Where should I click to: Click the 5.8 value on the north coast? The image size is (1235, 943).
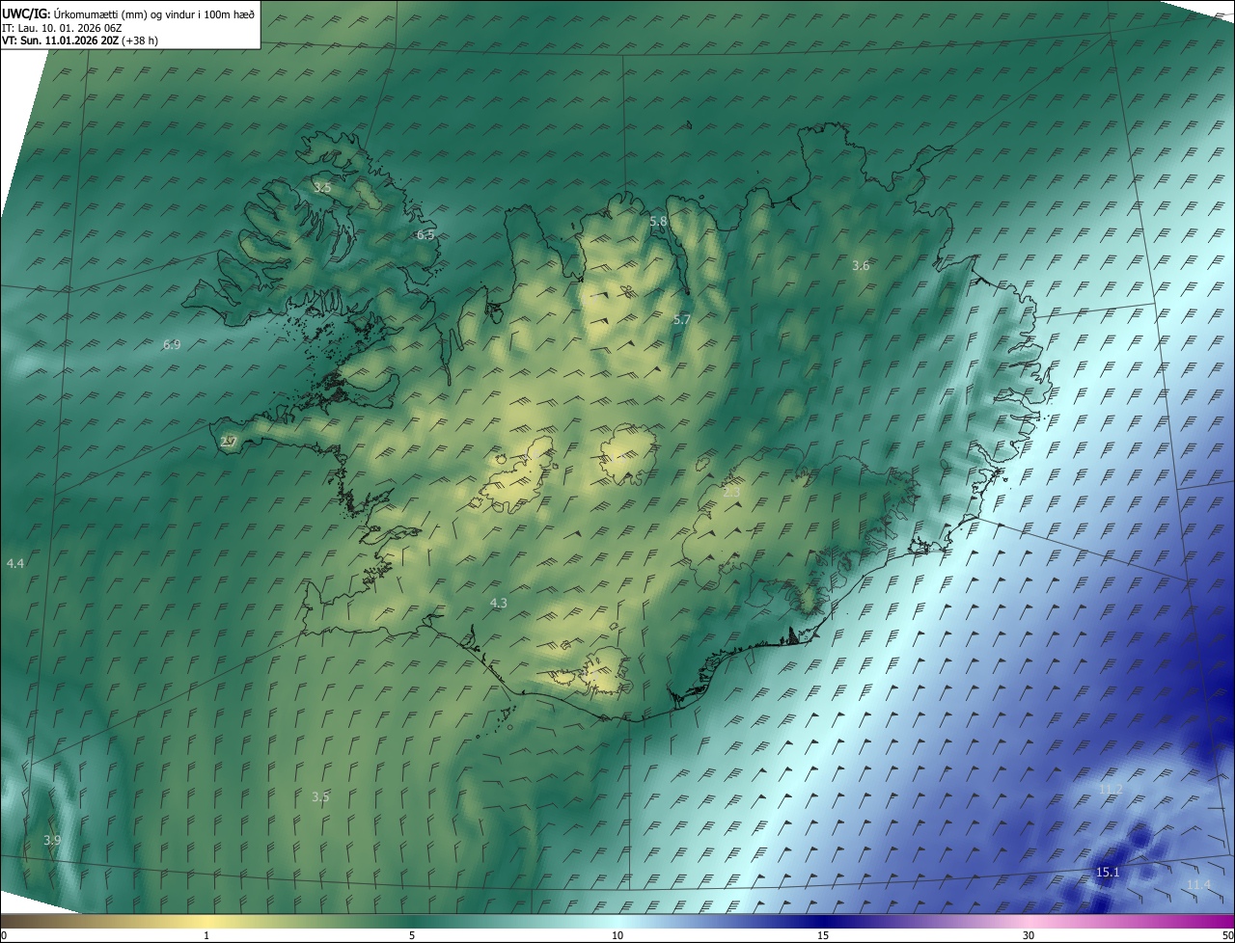(x=658, y=221)
